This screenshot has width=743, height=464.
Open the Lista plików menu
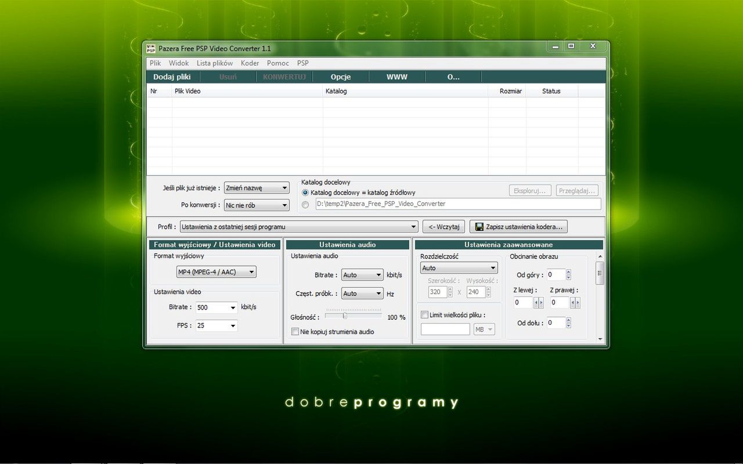click(215, 63)
